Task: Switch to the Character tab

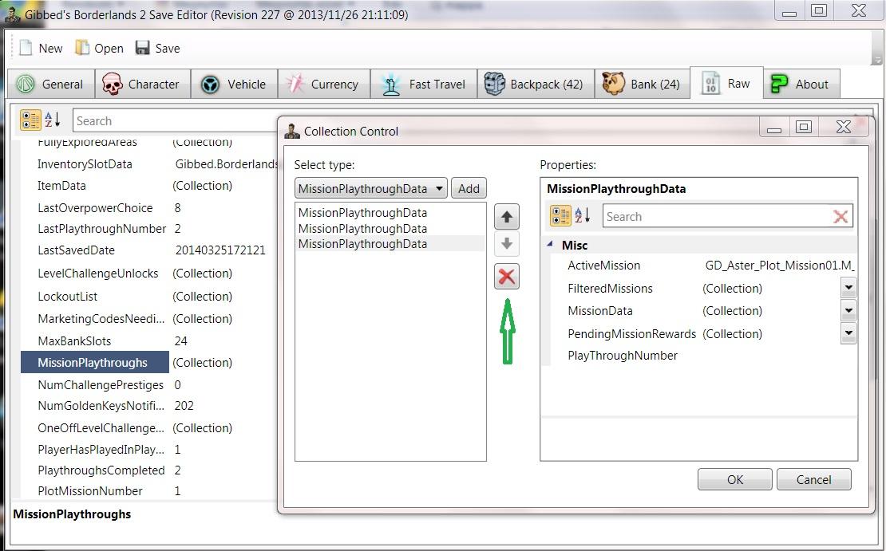Action: point(142,84)
